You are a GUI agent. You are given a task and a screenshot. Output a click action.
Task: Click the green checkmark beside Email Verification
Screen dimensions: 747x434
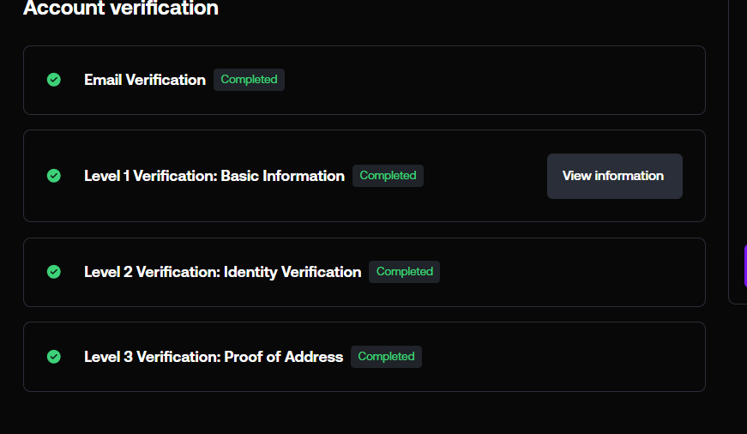tap(54, 80)
